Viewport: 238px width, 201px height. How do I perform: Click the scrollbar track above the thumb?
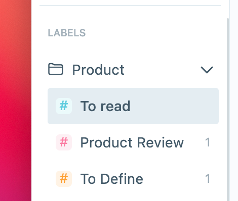(228, 9)
